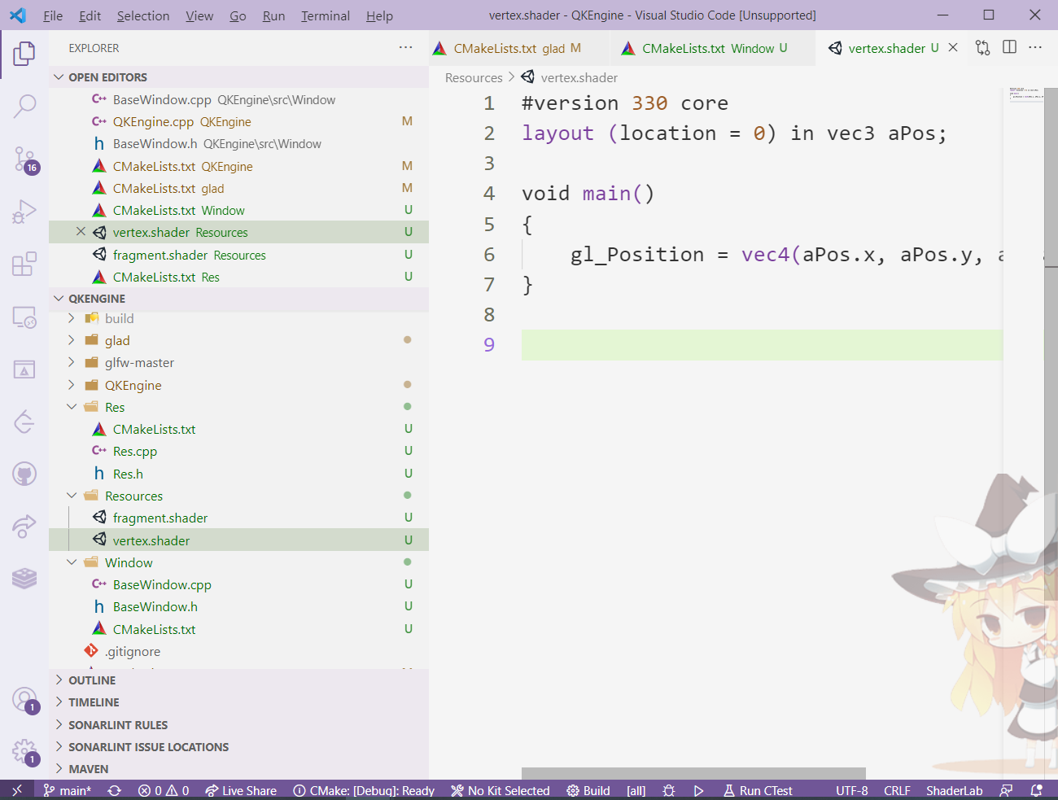The width and height of the screenshot is (1058, 800).
Task: Open the Search view in activity bar
Action: (x=24, y=106)
